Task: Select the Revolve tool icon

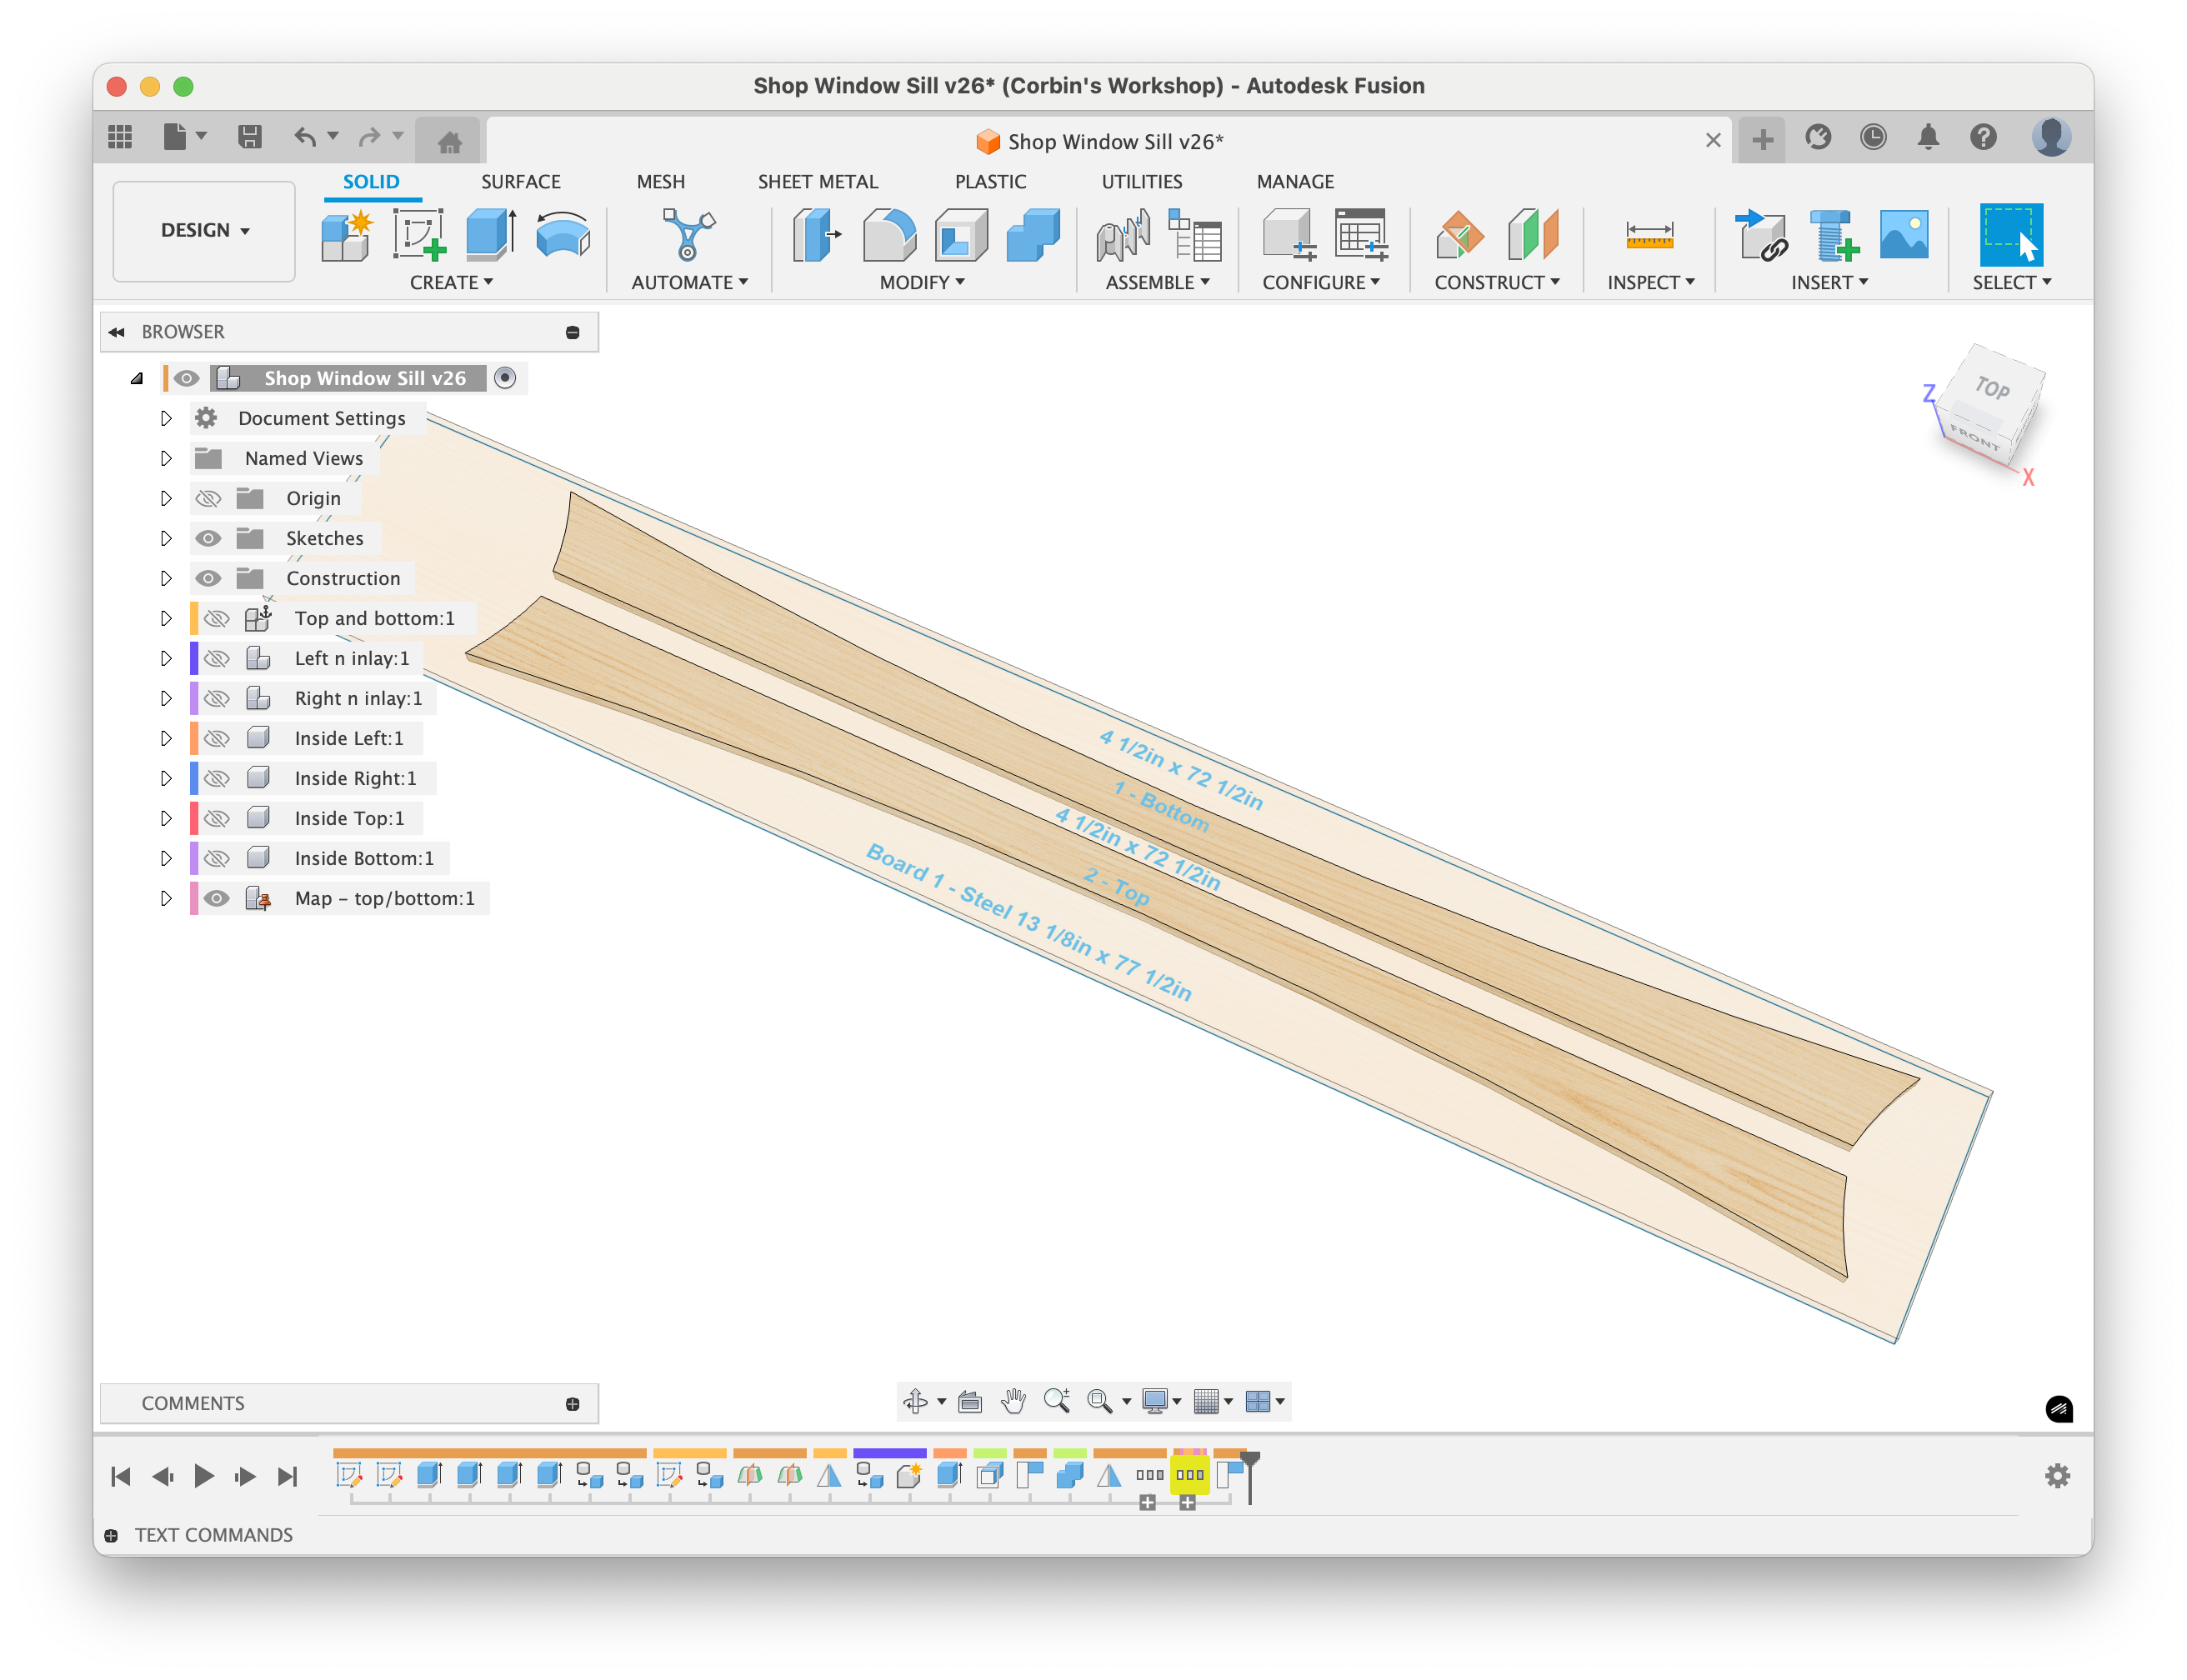Action: pyautogui.click(x=563, y=236)
